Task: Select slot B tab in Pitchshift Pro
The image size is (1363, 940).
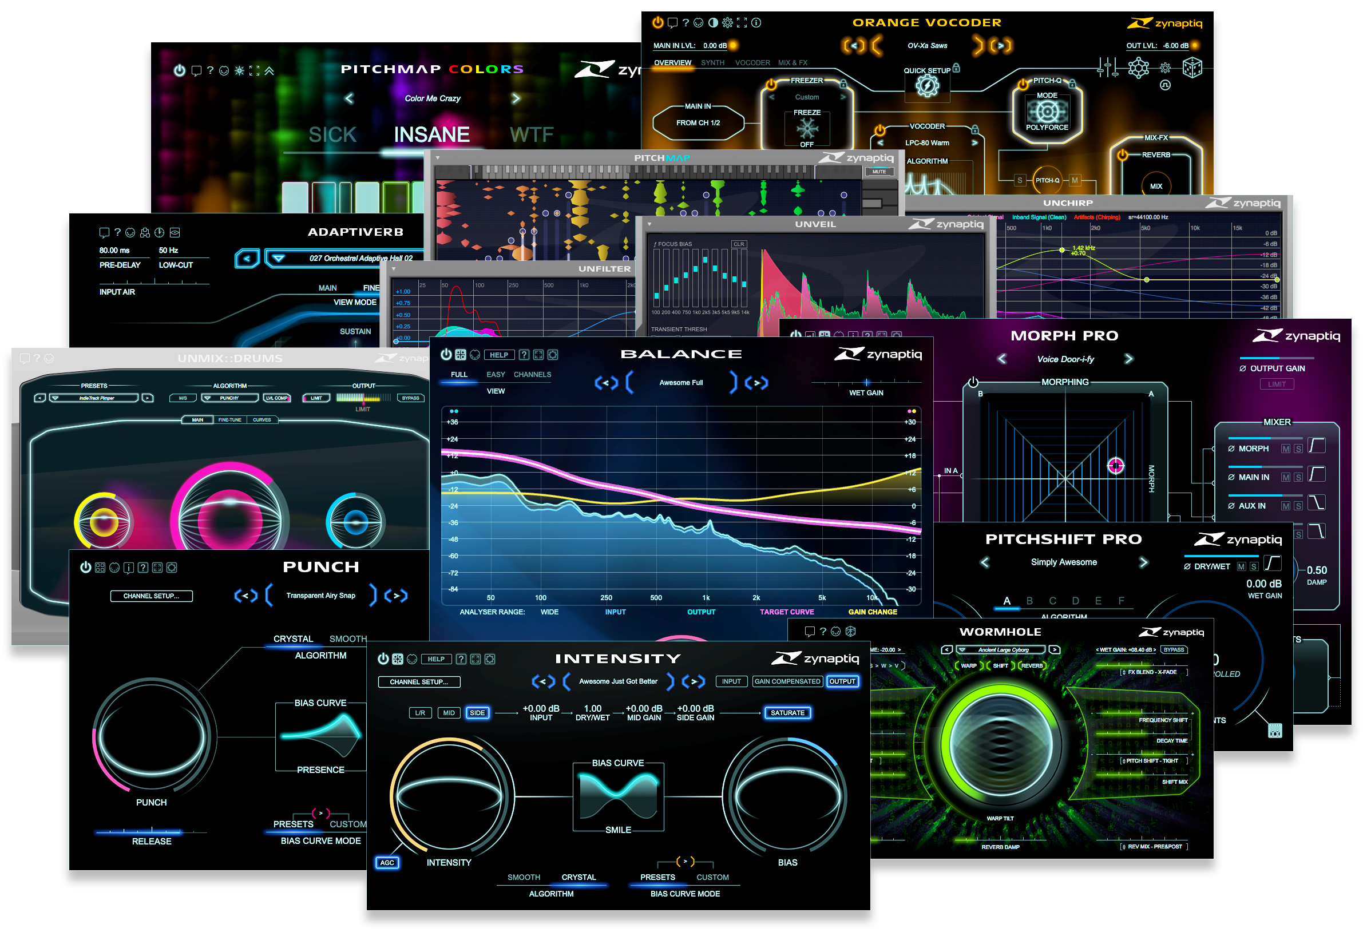Action: coord(1029,601)
